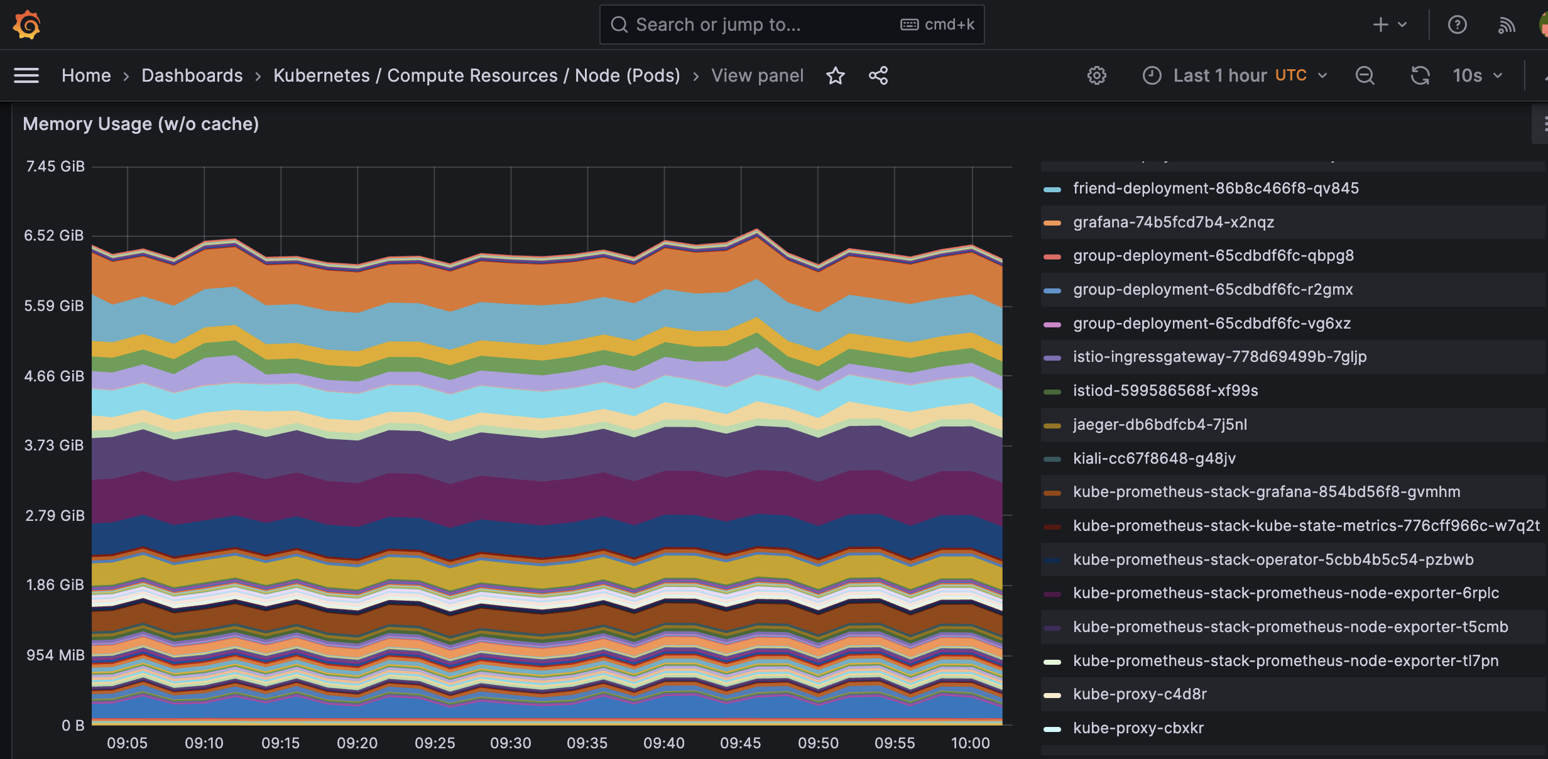Expand the Last 1 hour time picker
The height and width of the screenshot is (759, 1548).
(x=1235, y=76)
